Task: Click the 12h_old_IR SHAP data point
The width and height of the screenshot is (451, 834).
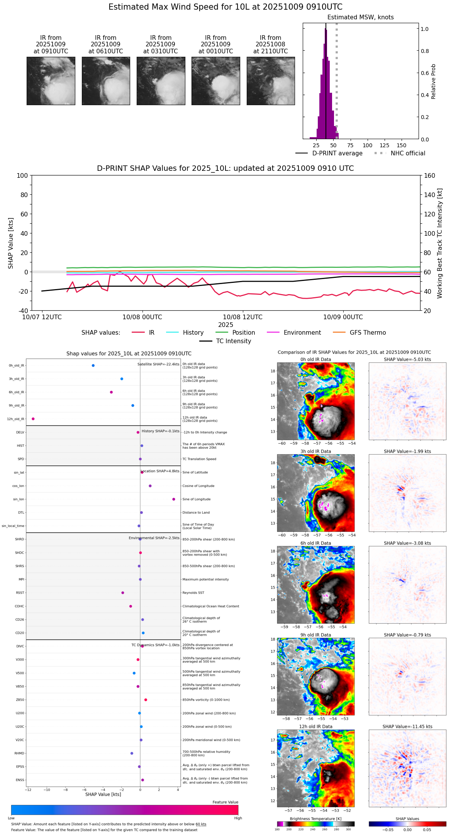Action: [x=33, y=419]
